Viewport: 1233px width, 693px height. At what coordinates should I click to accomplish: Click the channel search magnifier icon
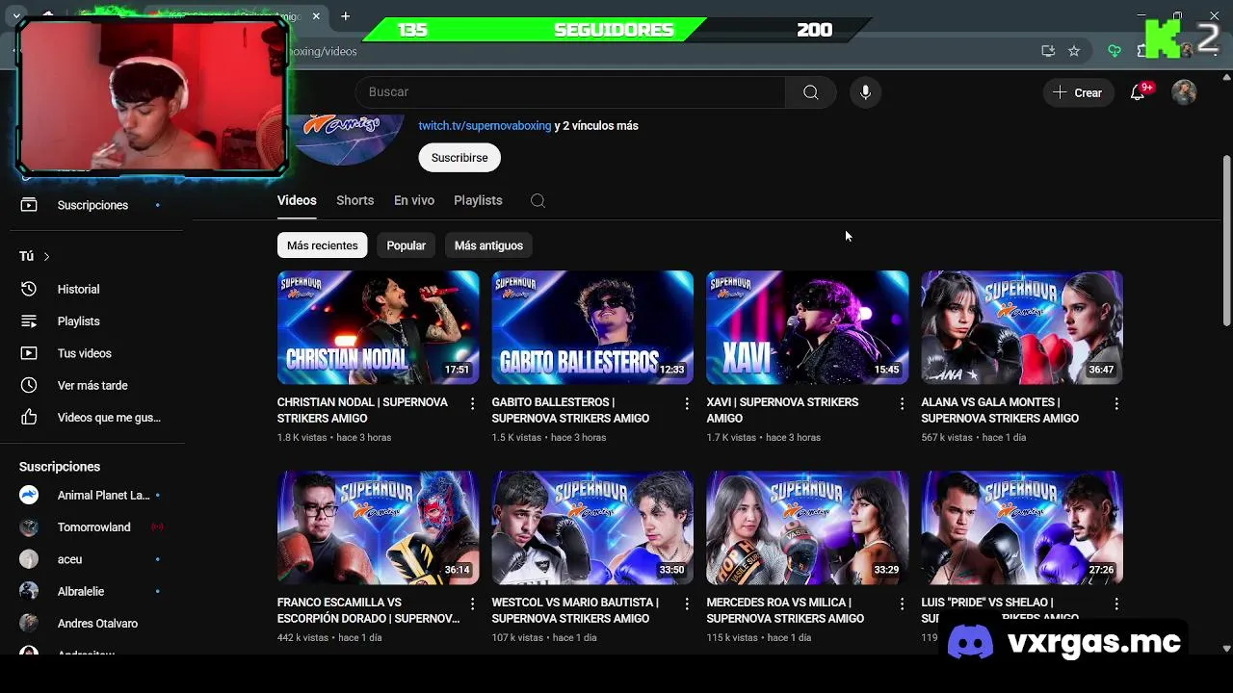click(538, 200)
